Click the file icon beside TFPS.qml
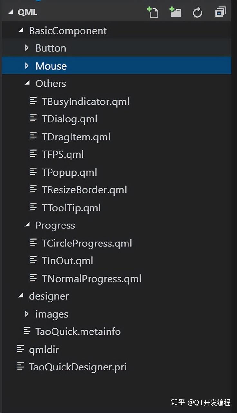Screen dimensions: 237x413 [33, 154]
